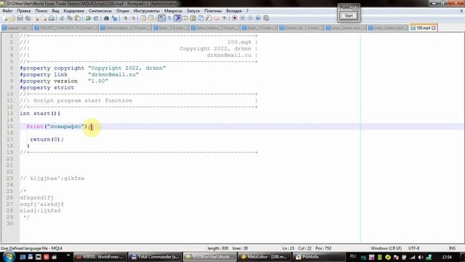Switch to Pointofix taskbar button
Image resolution: width=465 pixels, height=262 pixels.
point(319,257)
